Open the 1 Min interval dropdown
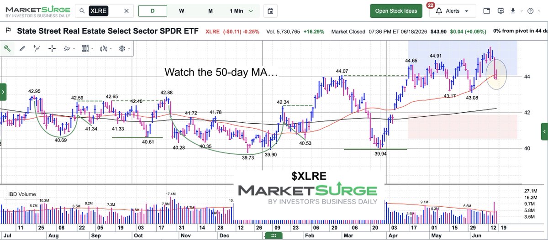The image size is (548, 240). tap(242, 11)
